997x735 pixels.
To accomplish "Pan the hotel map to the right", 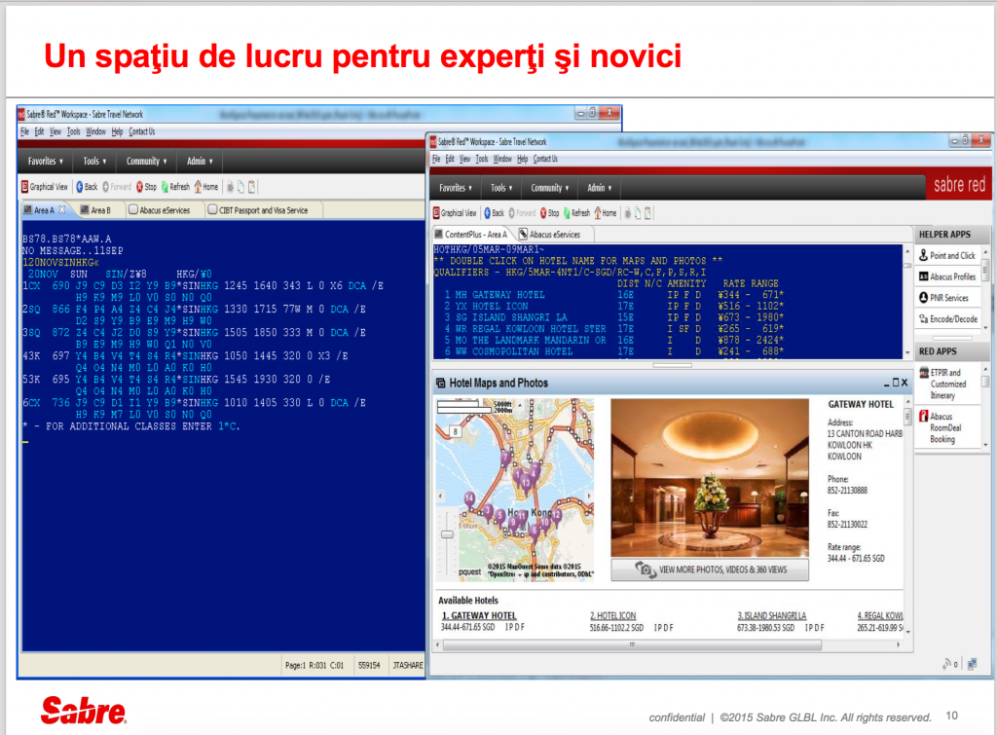I will [x=589, y=496].
